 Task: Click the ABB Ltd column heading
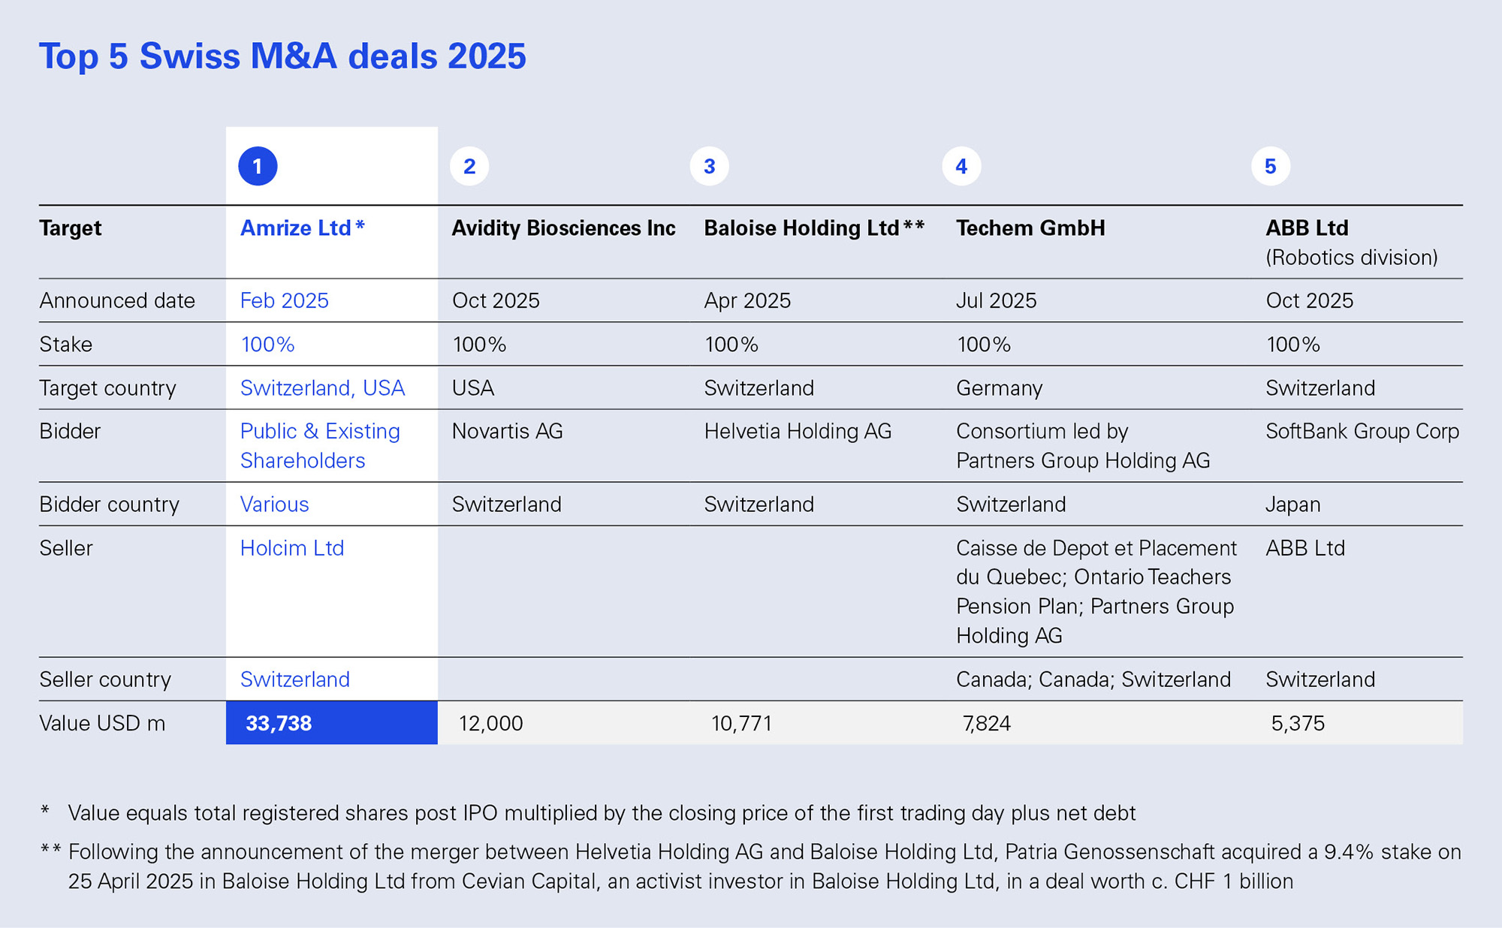(x=1307, y=228)
